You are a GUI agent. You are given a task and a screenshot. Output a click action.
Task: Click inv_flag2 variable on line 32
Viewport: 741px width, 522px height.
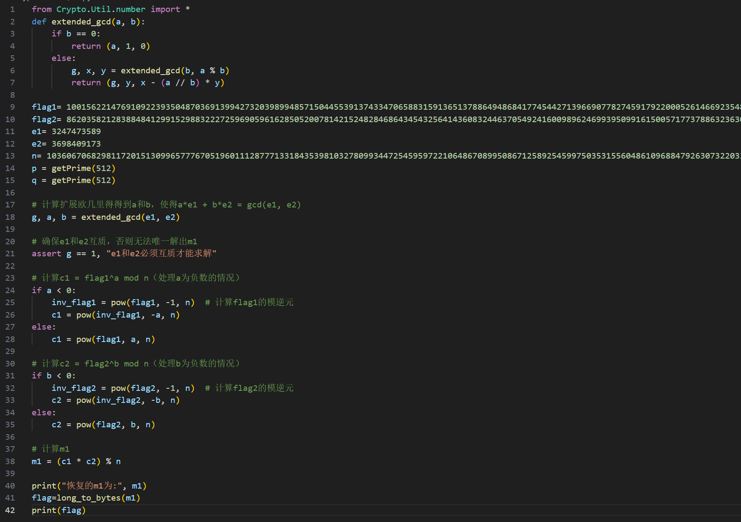click(x=74, y=388)
